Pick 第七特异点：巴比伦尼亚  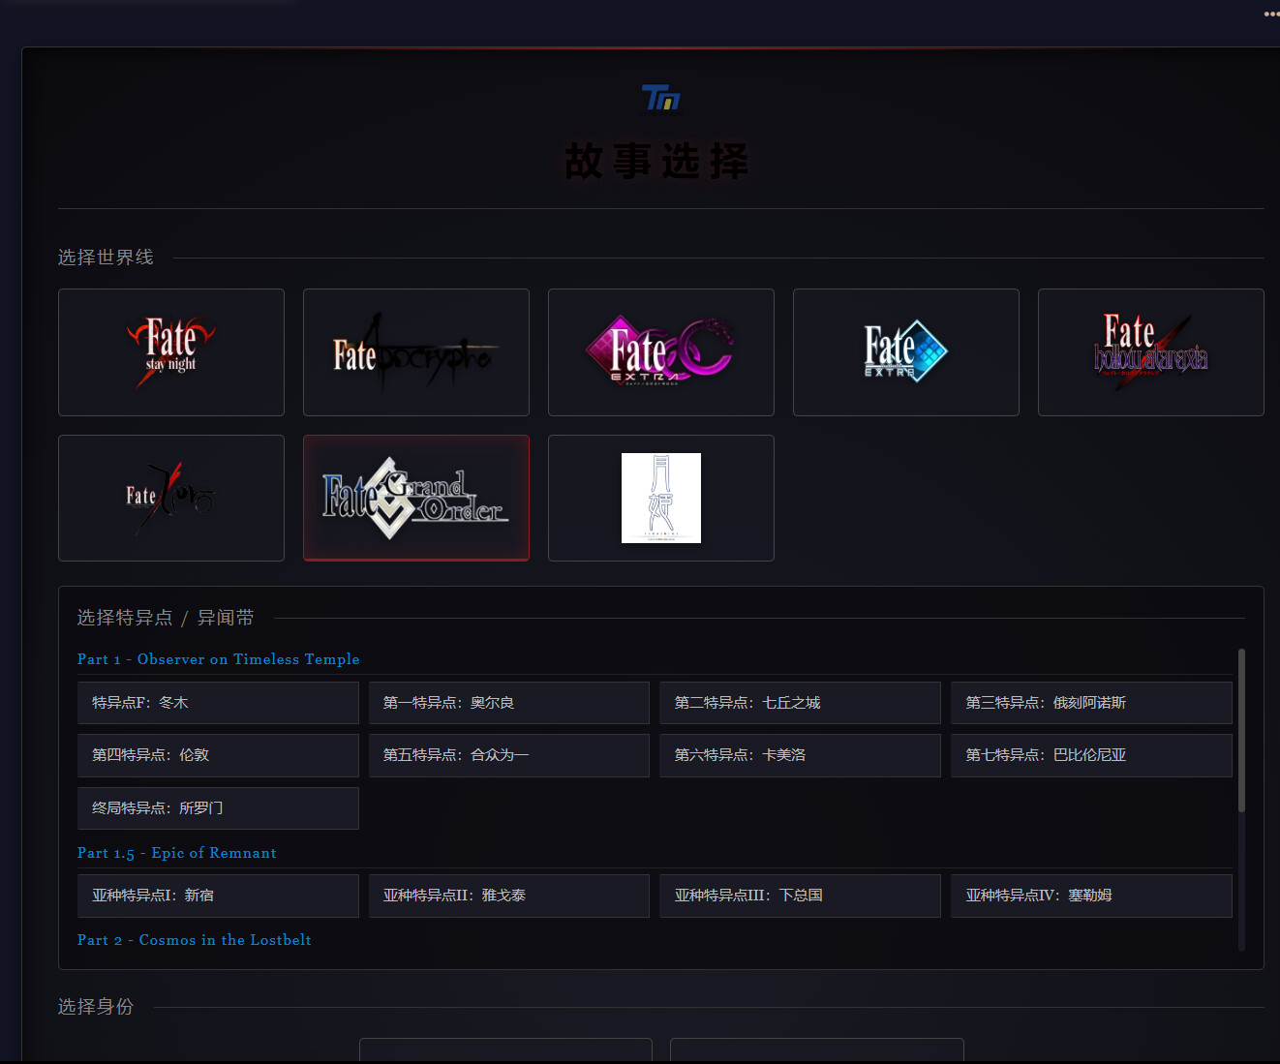[1092, 755]
